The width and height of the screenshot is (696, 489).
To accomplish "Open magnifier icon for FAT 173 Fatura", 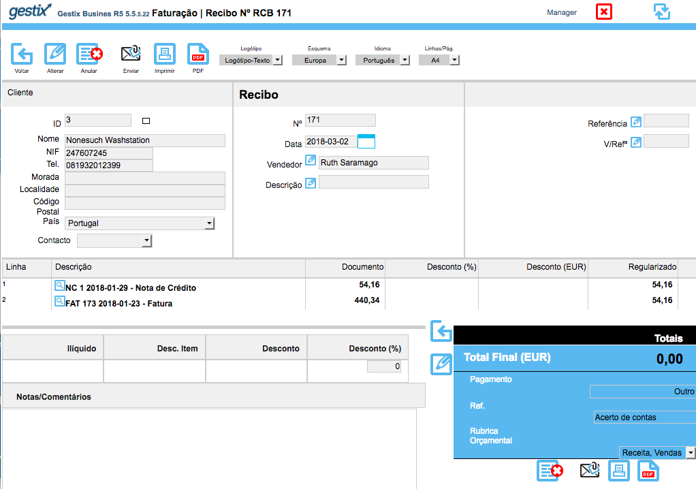I will pos(59,301).
